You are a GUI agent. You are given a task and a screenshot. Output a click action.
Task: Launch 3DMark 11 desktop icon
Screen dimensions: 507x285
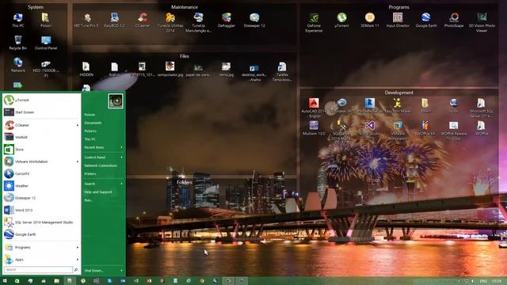[370, 20]
